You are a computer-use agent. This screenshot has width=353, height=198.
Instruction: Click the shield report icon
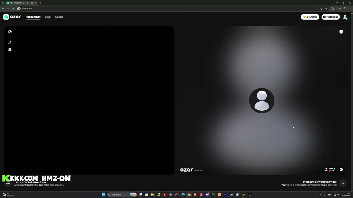[341, 32]
